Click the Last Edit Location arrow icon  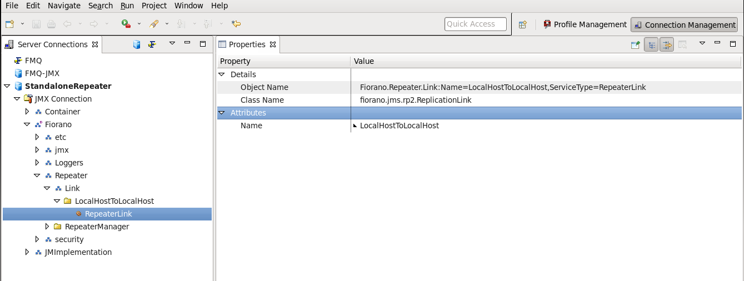237,24
